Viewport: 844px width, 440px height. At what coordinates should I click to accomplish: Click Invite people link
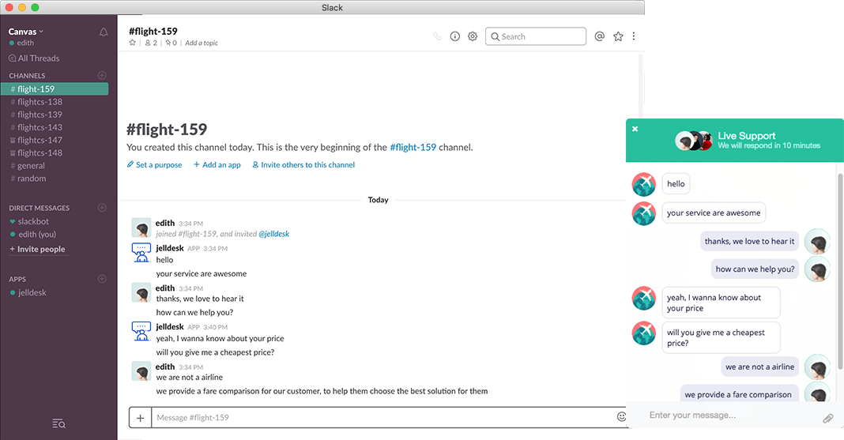[x=37, y=249]
